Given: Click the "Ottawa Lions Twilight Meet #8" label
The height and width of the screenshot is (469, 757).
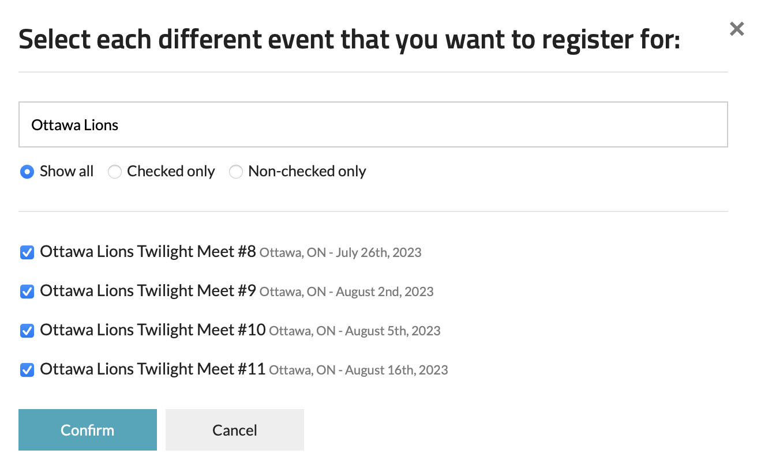Looking at the screenshot, I should coord(148,252).
